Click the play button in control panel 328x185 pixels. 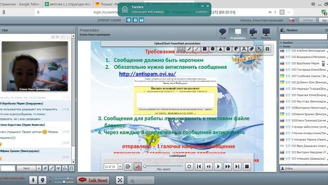(x=218, y=166)
